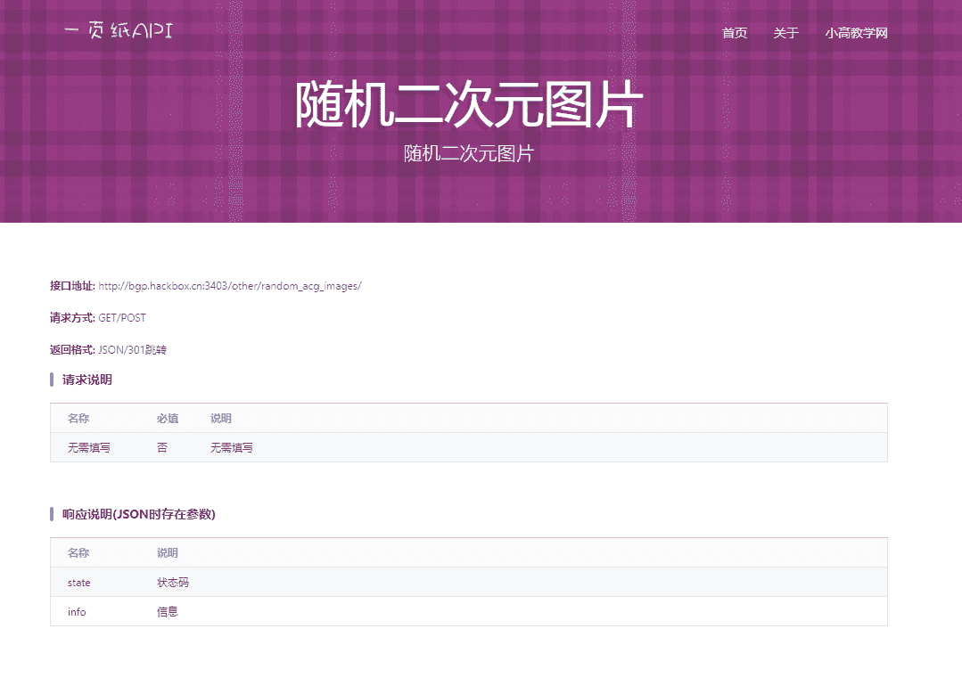Click the 响应说明(JSON时存在参数) heading

[138, 515]
